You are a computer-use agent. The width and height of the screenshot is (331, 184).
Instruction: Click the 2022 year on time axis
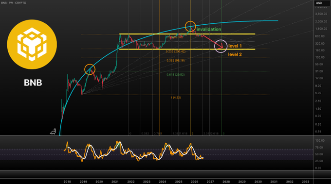pyautogui.click(x=131, y=182)
